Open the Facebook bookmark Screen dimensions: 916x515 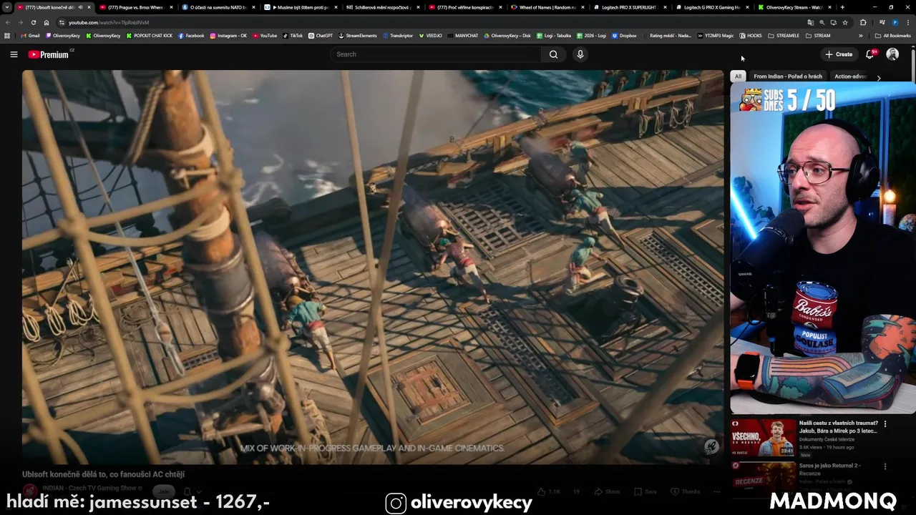tap(191, 35)
